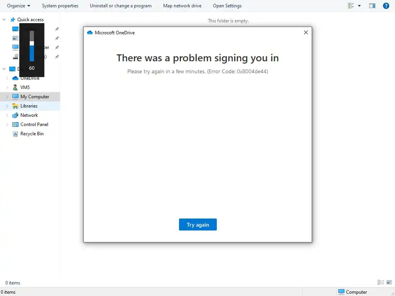Image resolution: width=395 pixels, height=296 pixels.
Task: Open System properties
Action: [x=60, y=5]
